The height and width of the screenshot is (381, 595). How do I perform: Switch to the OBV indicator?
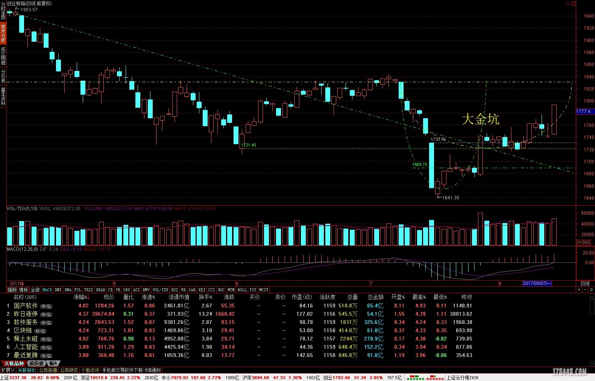[127, 290]
